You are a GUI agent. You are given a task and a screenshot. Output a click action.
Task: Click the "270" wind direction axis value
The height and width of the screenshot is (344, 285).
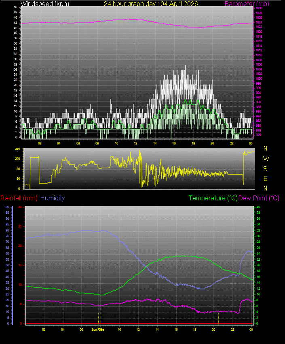[x=17, y=159]
